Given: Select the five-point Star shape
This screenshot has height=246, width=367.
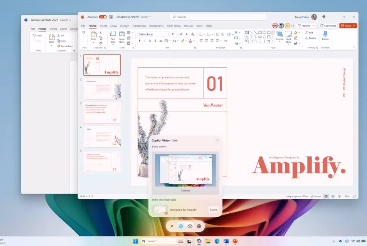Looking at the screenshot, I should 269,41.
